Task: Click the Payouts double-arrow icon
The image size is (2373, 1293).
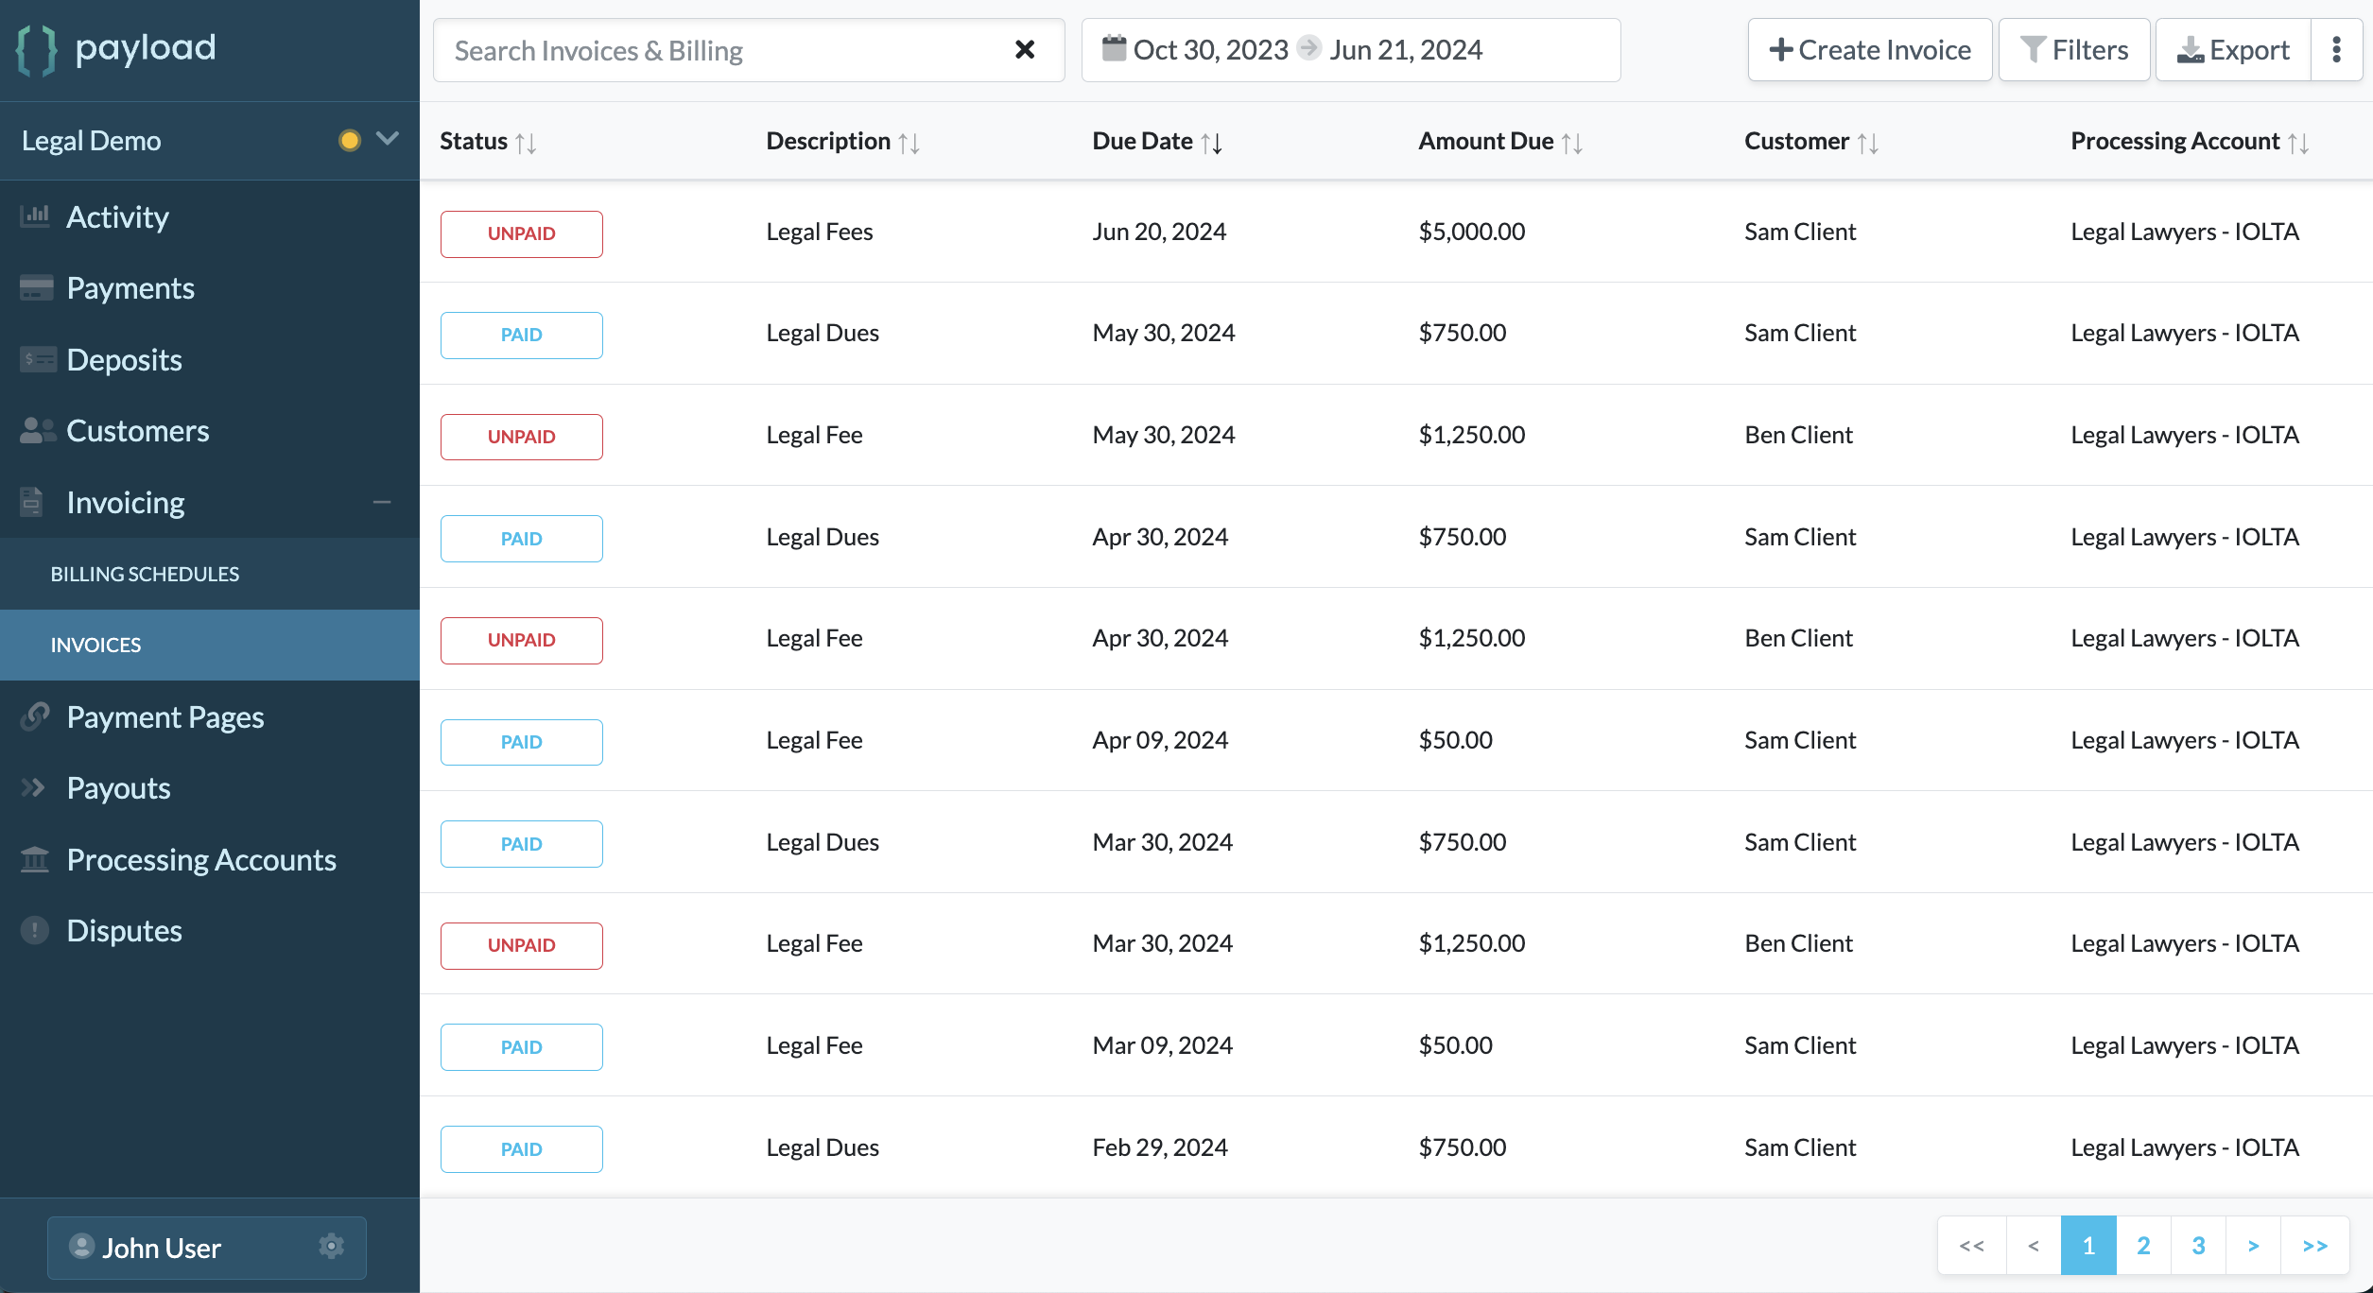Action: pyautogui.click(x=33, y=787)
